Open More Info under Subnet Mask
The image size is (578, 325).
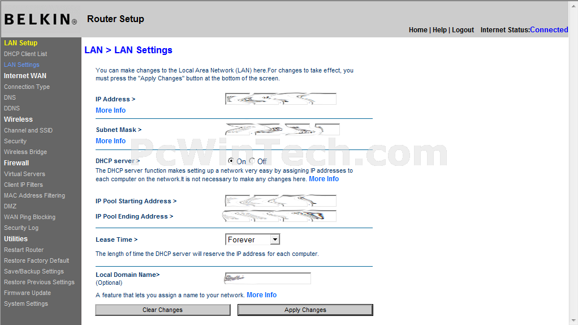pyautogui.click(x=111, y=141)
